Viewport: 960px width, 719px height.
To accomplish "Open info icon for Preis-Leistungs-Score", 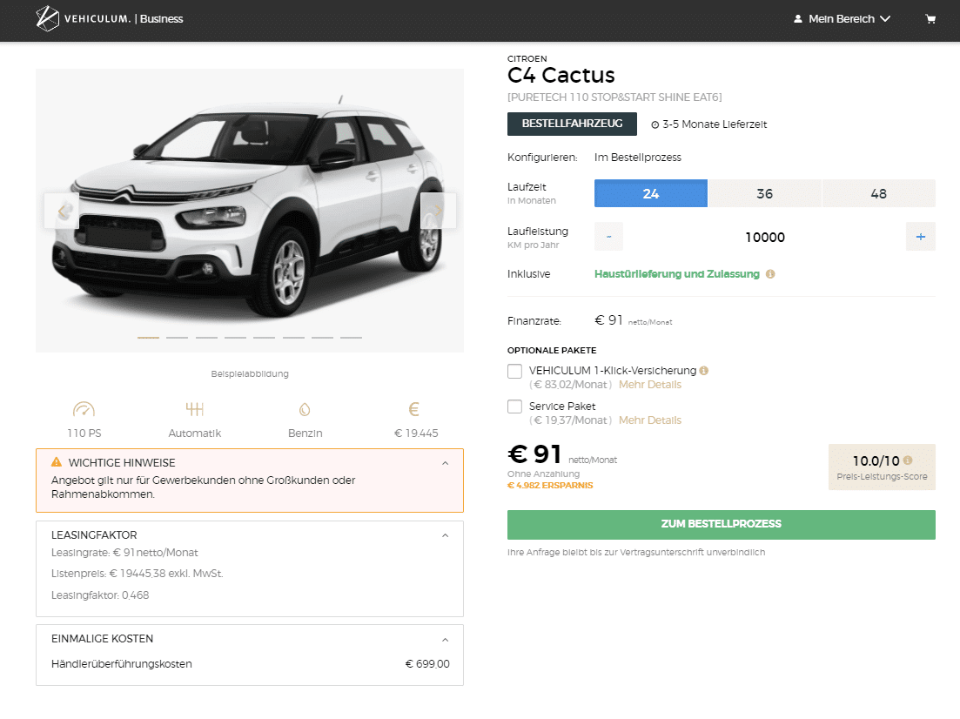I will [x=908, y=460].
